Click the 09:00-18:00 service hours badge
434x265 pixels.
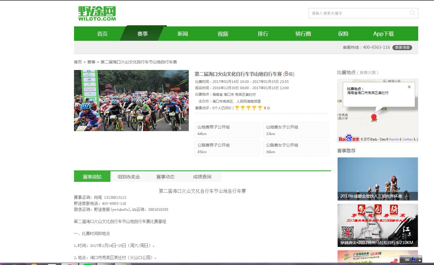[x=402, y=47]
